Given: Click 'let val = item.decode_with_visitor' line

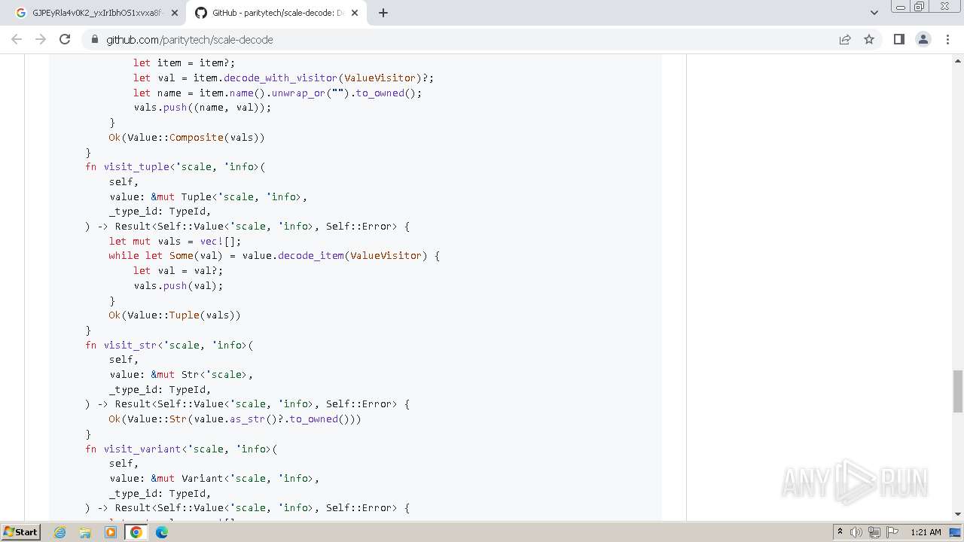Looking at the screenshot, I should tap(284, 78).
